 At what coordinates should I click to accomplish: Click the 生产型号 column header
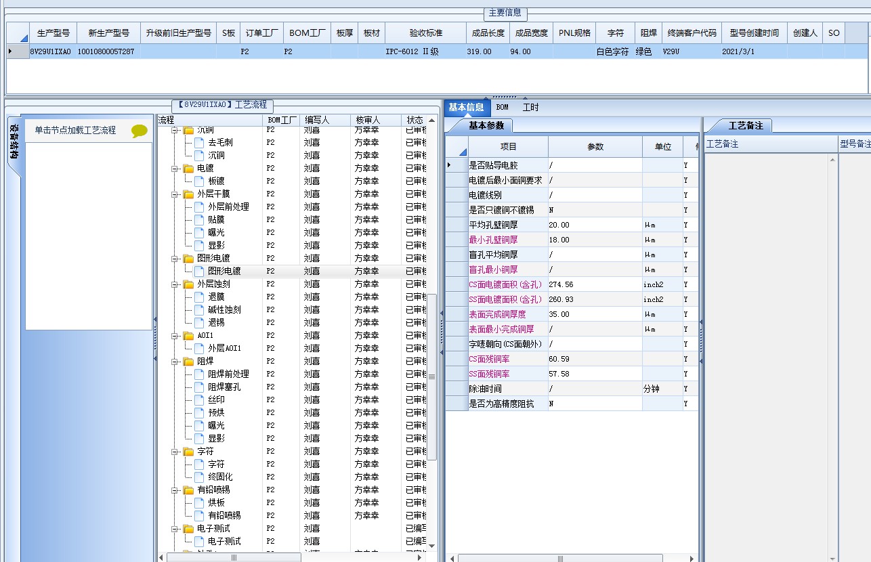pyautogui.click(x=53, y=33)
